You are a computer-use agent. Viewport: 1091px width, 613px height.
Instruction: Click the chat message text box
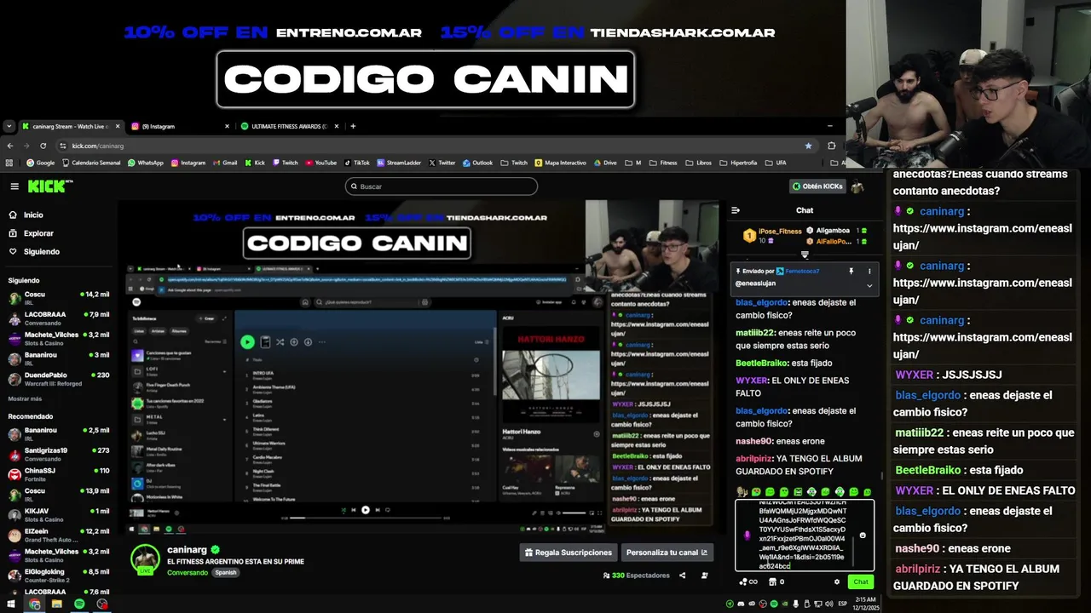tap(805, 535)
